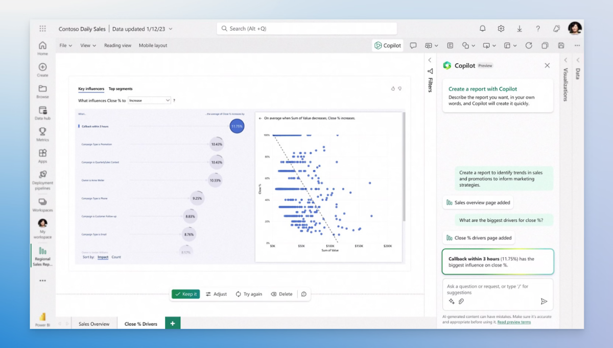
Task: Give thumbs up on the visual
Action: point(393,89)
